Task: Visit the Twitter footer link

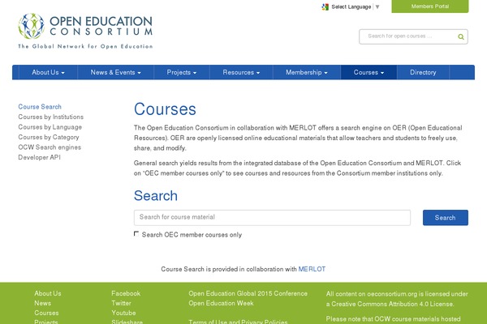Action: point(121,303)
